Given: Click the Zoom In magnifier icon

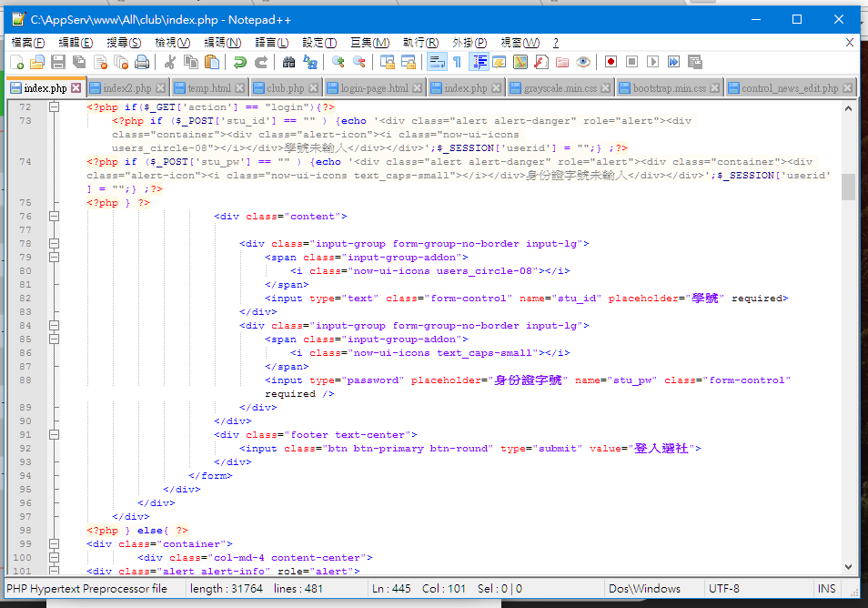Looking at the screenshot, I should point(338,62).
